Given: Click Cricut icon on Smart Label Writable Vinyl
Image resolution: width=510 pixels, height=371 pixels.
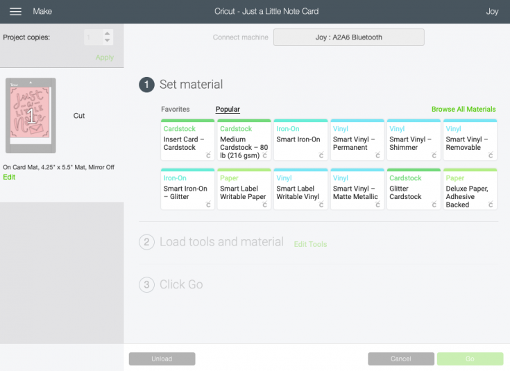Looking at the screenshot, I should 321,204.
